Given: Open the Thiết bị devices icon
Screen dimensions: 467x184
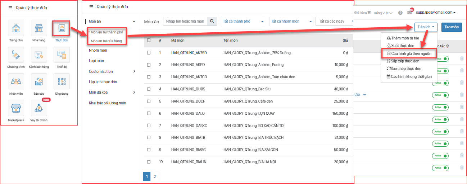Looking at the screenshot, I should point(62,55).
